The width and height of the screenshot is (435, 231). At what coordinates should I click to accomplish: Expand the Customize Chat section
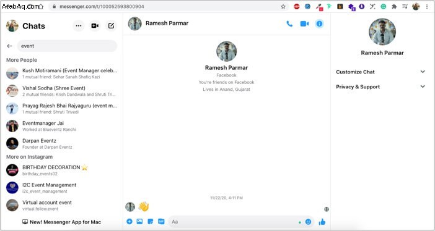tap(380, 72)
